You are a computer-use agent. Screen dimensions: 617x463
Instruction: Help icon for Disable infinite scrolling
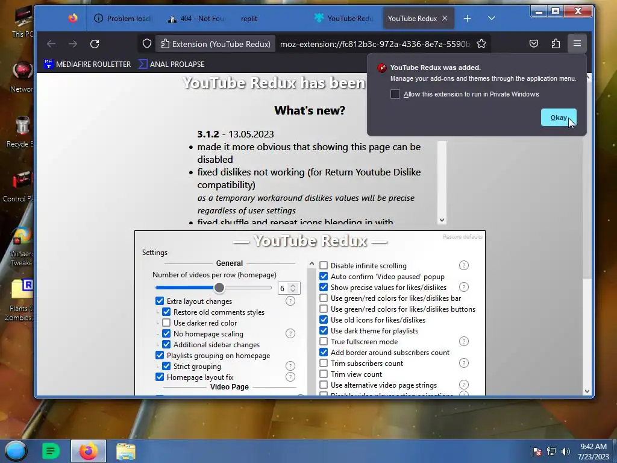point(464,266)
